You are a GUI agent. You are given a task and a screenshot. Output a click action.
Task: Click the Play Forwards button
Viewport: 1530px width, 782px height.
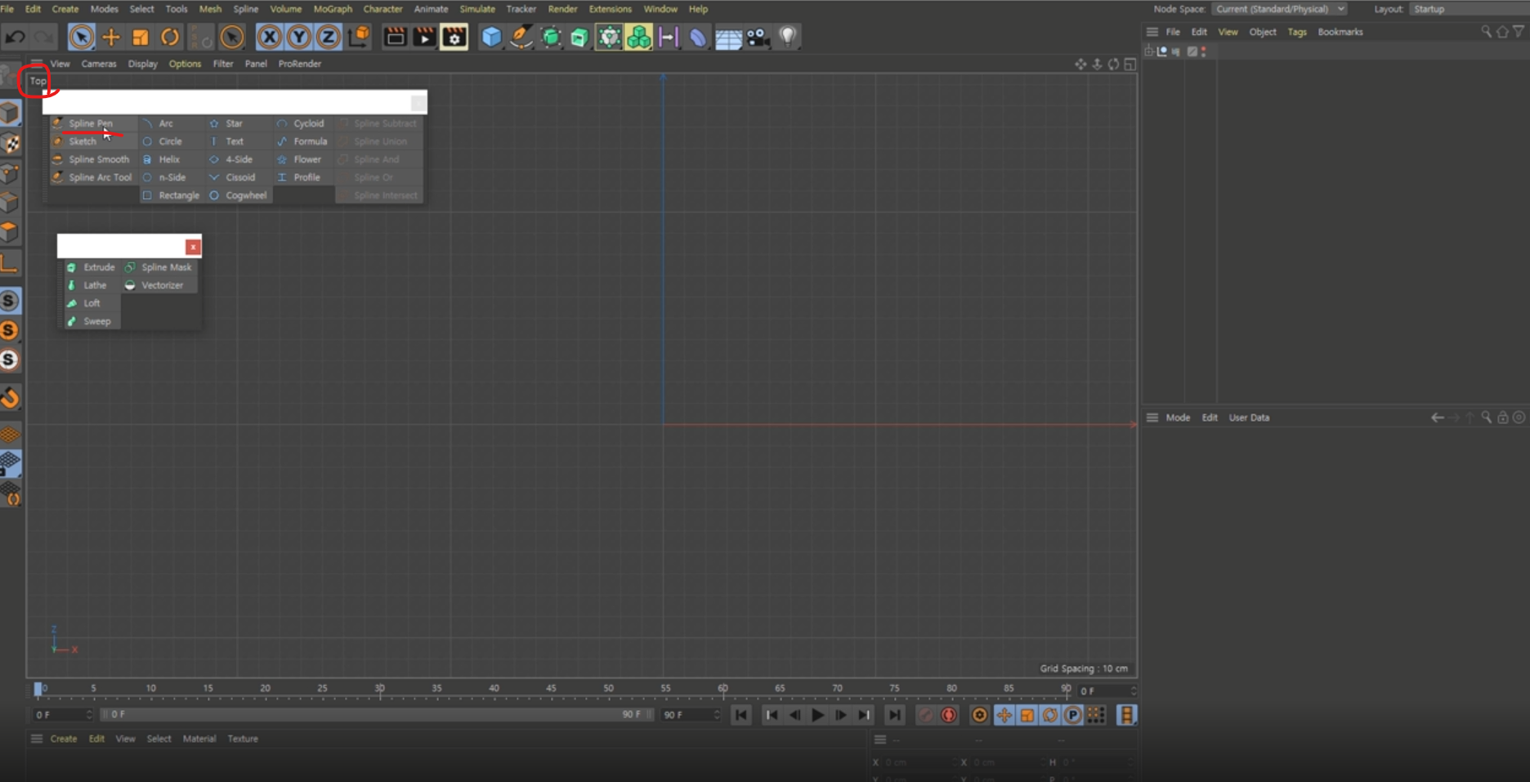[x=817, y=715]
